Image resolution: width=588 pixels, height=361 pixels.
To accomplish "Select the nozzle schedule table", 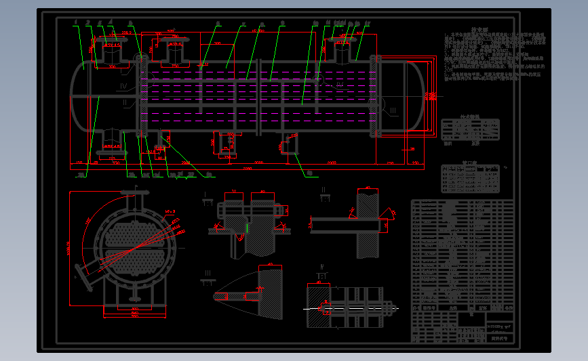I will pos(470,179).
